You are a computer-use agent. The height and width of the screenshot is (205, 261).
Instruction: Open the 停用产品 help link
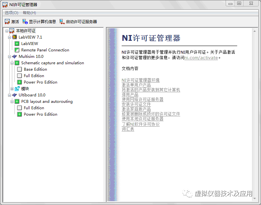point(130,94)
